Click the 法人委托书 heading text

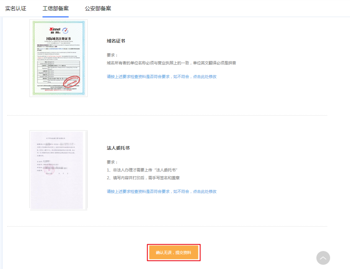pos(118,148)
